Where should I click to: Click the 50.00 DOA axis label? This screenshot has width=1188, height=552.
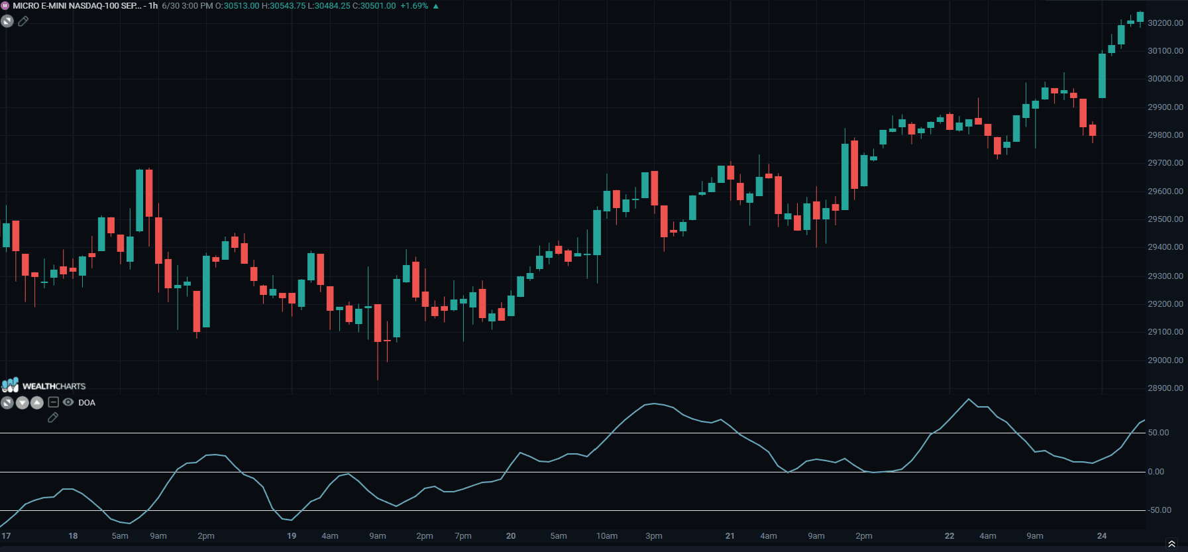1159,432
